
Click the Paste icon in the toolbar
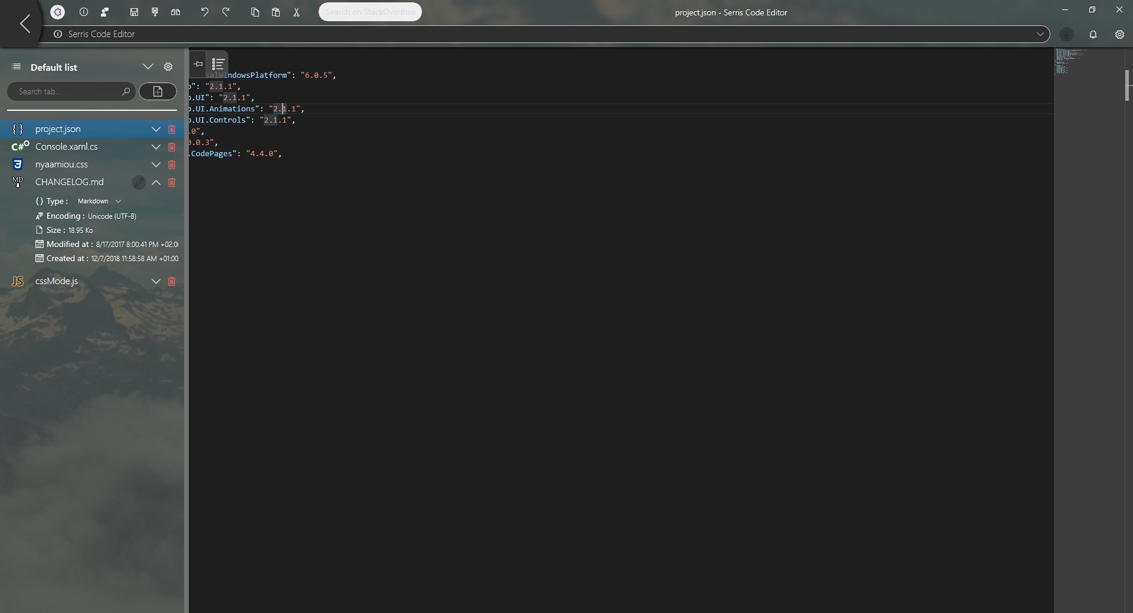pos(276,12)
